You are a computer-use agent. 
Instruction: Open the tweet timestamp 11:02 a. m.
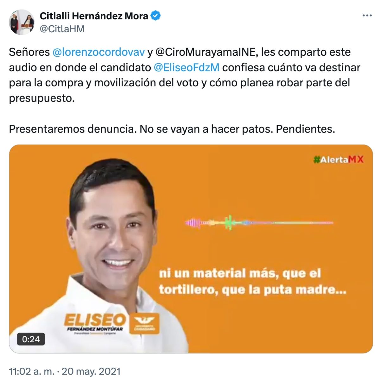coord(32,371)
